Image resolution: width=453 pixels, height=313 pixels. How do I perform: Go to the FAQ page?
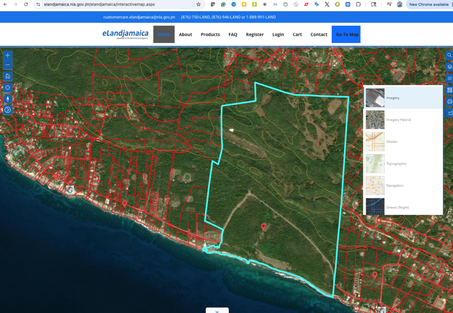pos(233,35)
